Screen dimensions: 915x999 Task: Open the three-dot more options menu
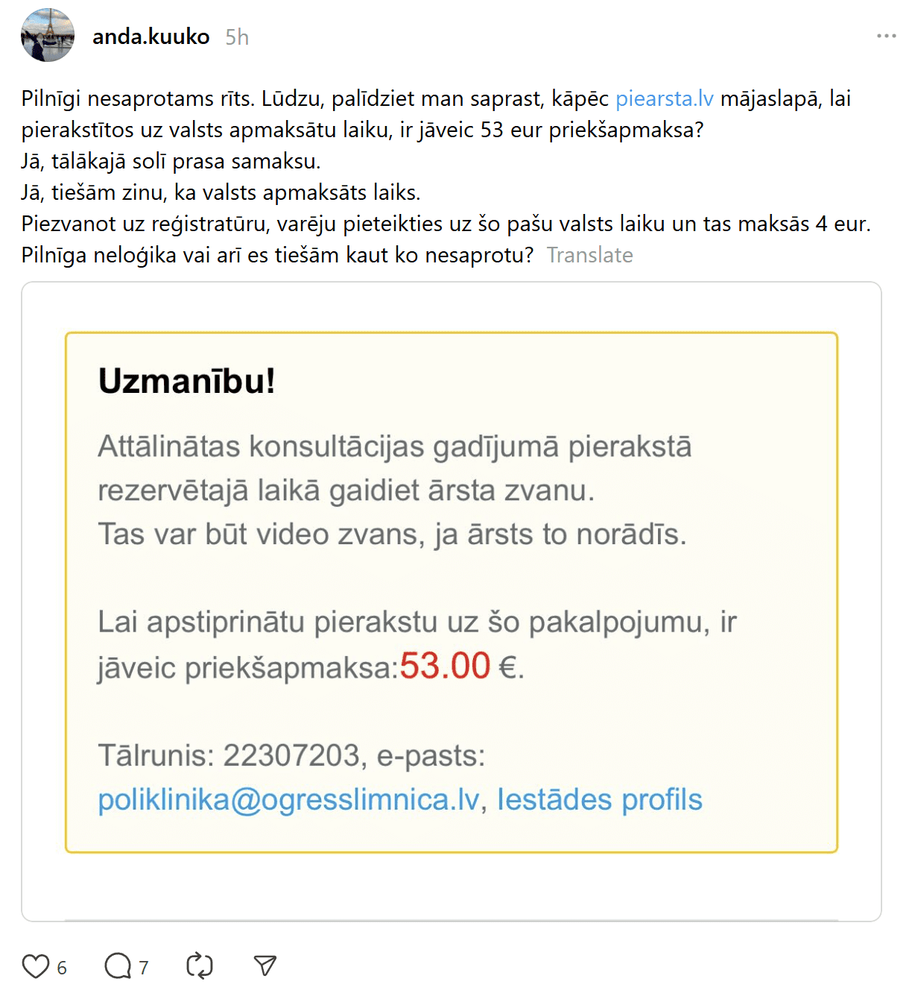tap(886, 36)
